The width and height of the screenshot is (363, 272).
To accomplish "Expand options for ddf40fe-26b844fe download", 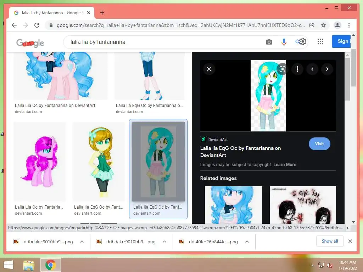I will (x=247, y=242).
